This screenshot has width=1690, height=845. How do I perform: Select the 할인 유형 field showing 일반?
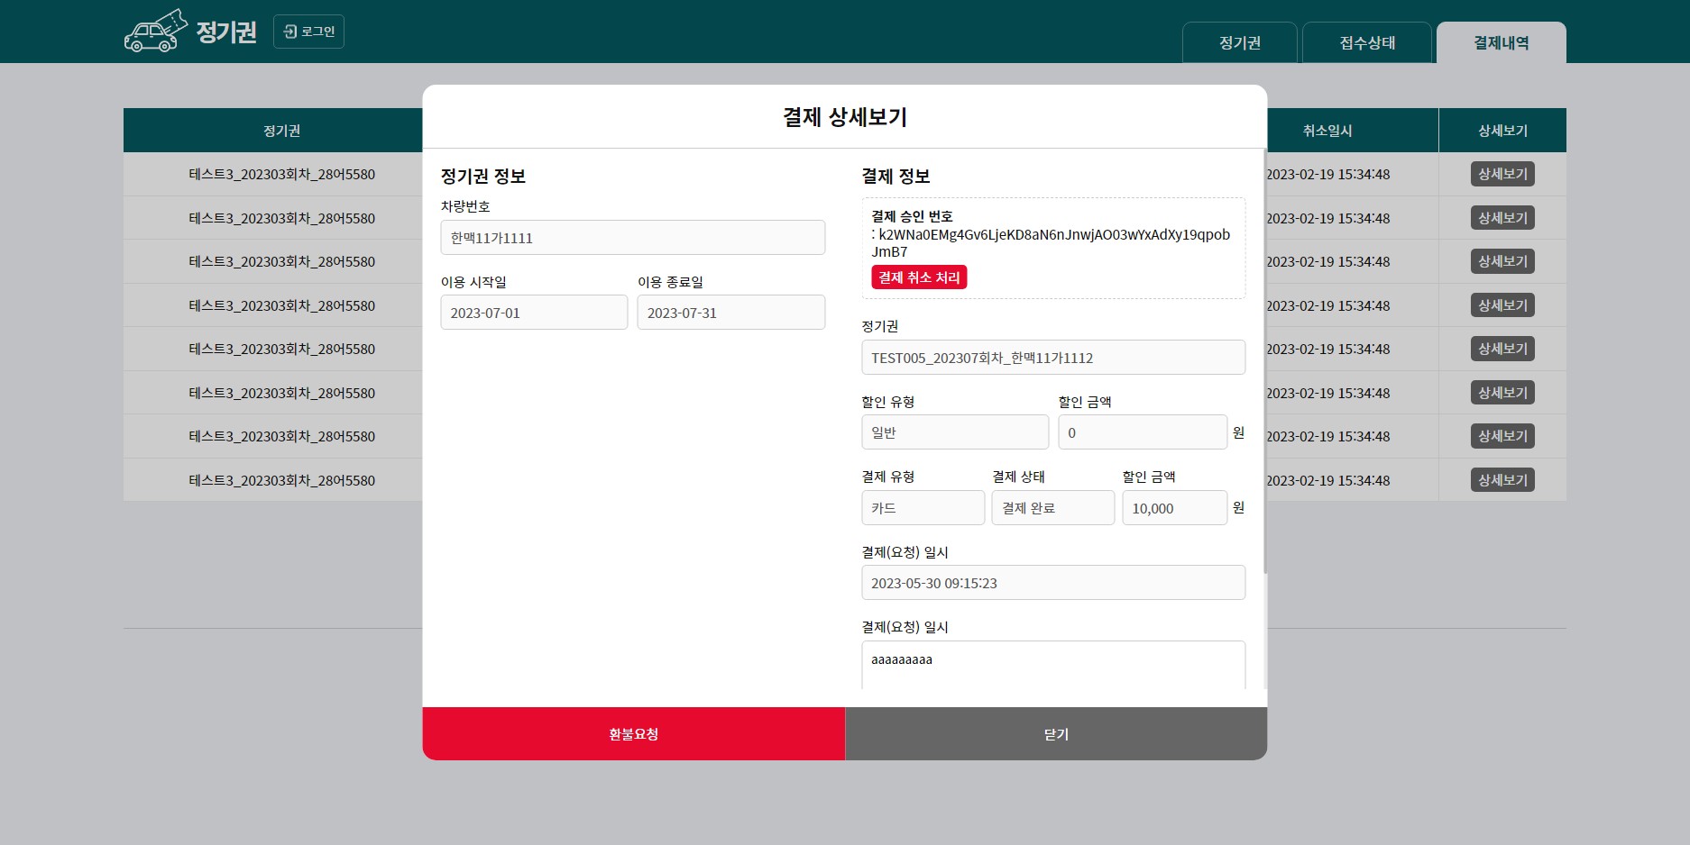pos(954,432)
